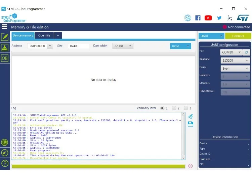
Task: Refresh the COM port list
Action: point(246,52)
